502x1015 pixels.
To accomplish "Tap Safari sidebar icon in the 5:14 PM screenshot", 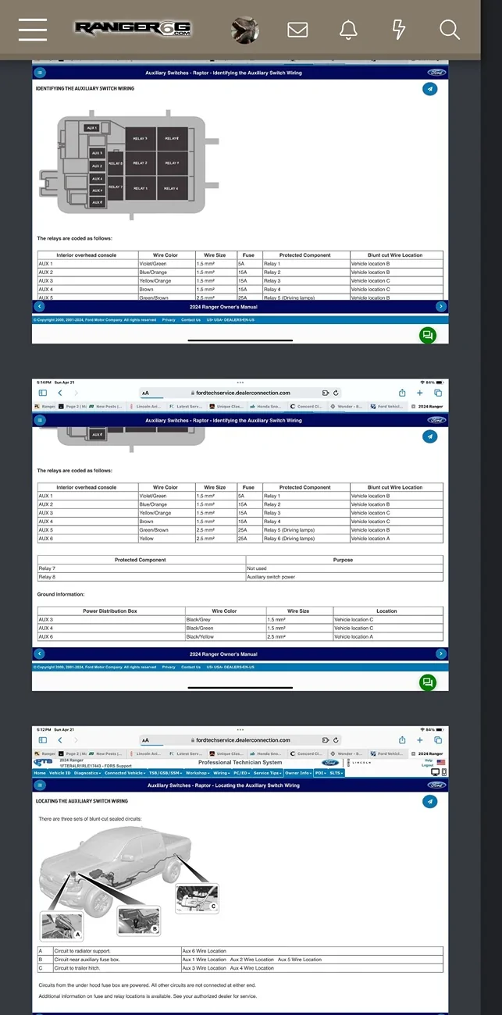I will tap(42, 393).
